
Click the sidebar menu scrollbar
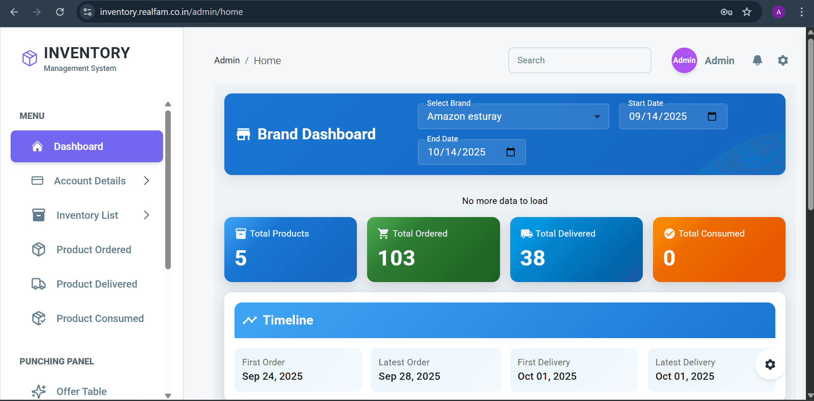click(x=168, y=189)
